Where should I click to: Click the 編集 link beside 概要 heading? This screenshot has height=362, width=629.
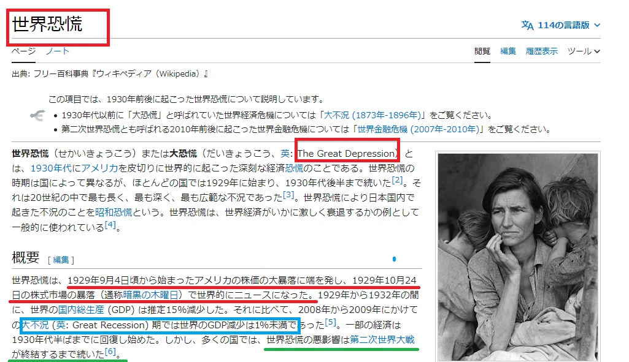click(x=61, y=260)
